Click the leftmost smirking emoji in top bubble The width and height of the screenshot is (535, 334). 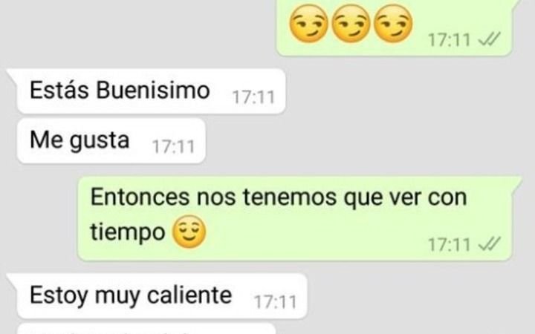coord(308,23)
